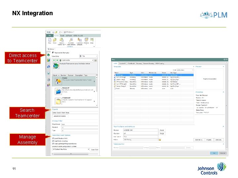Sort the template list by Name column header
This screenshot has height=178, width=238.
116,73
